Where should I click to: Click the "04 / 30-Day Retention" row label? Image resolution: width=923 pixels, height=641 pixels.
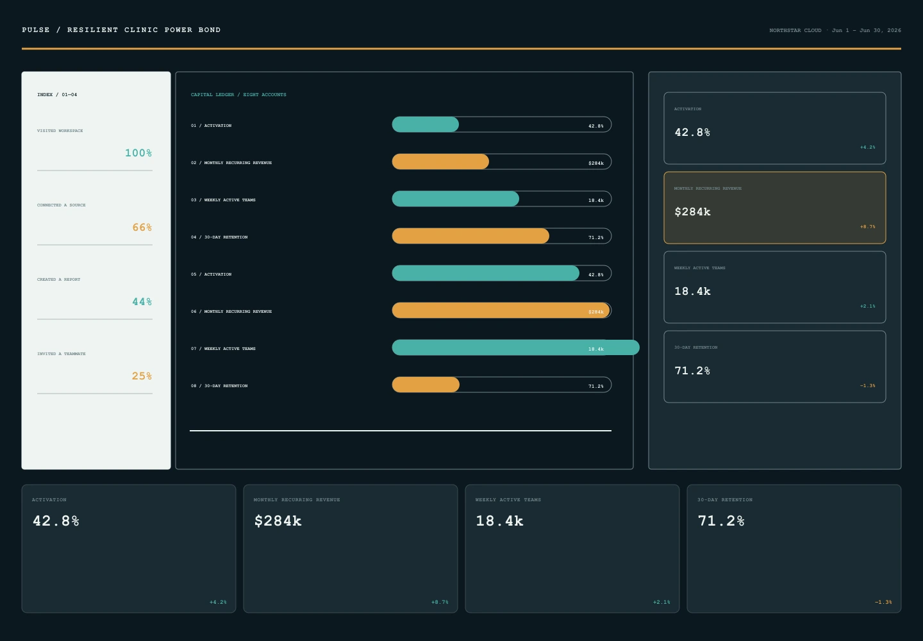point(219,237)
